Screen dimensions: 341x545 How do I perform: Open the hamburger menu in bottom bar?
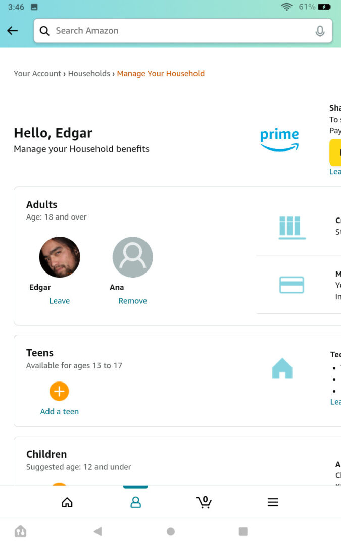273,502
